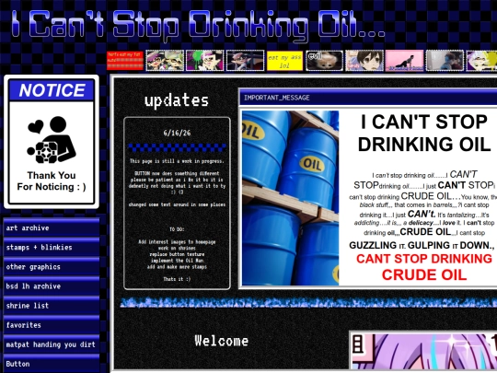The image size is (497, 373).
Task: Click the 'TO DO:' label in updates
Action: point(177,229)
